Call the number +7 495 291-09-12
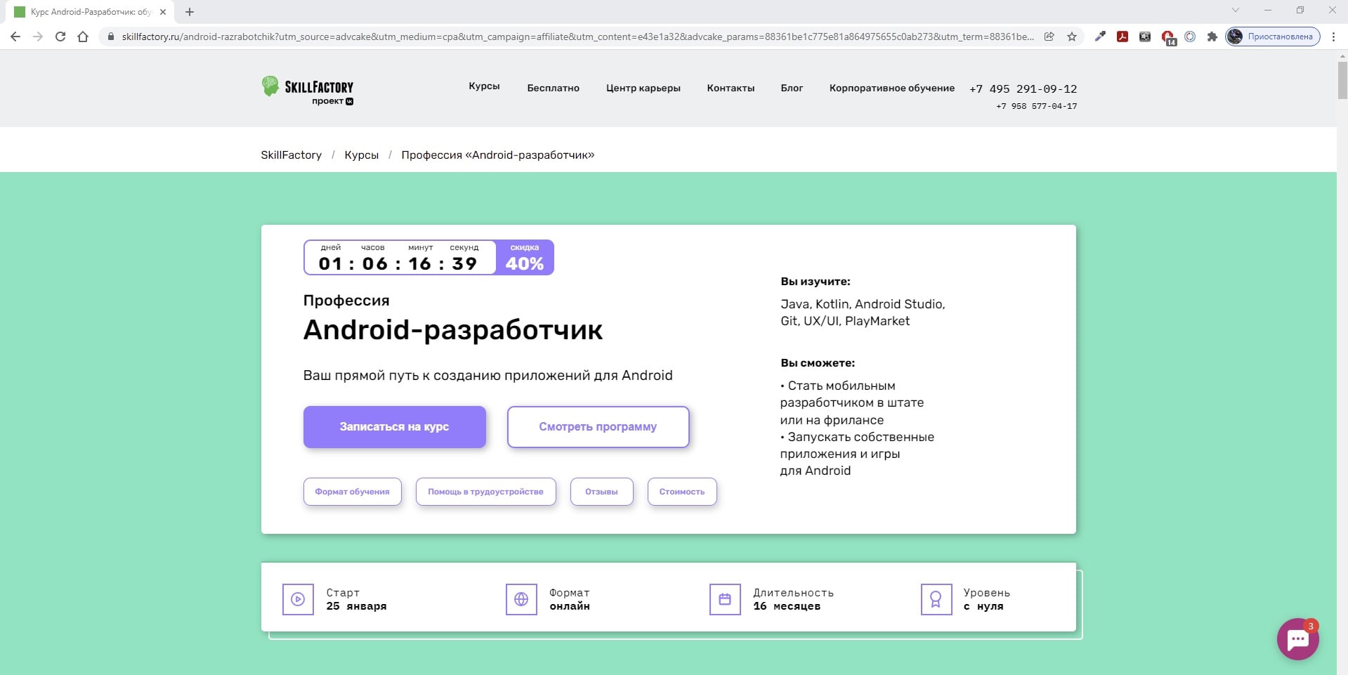 1023,89
